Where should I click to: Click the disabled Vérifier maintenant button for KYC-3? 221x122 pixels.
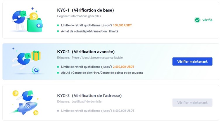click(x=192, y=102)
